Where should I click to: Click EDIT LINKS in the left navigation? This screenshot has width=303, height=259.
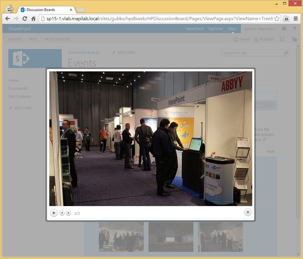coord(21,108)
